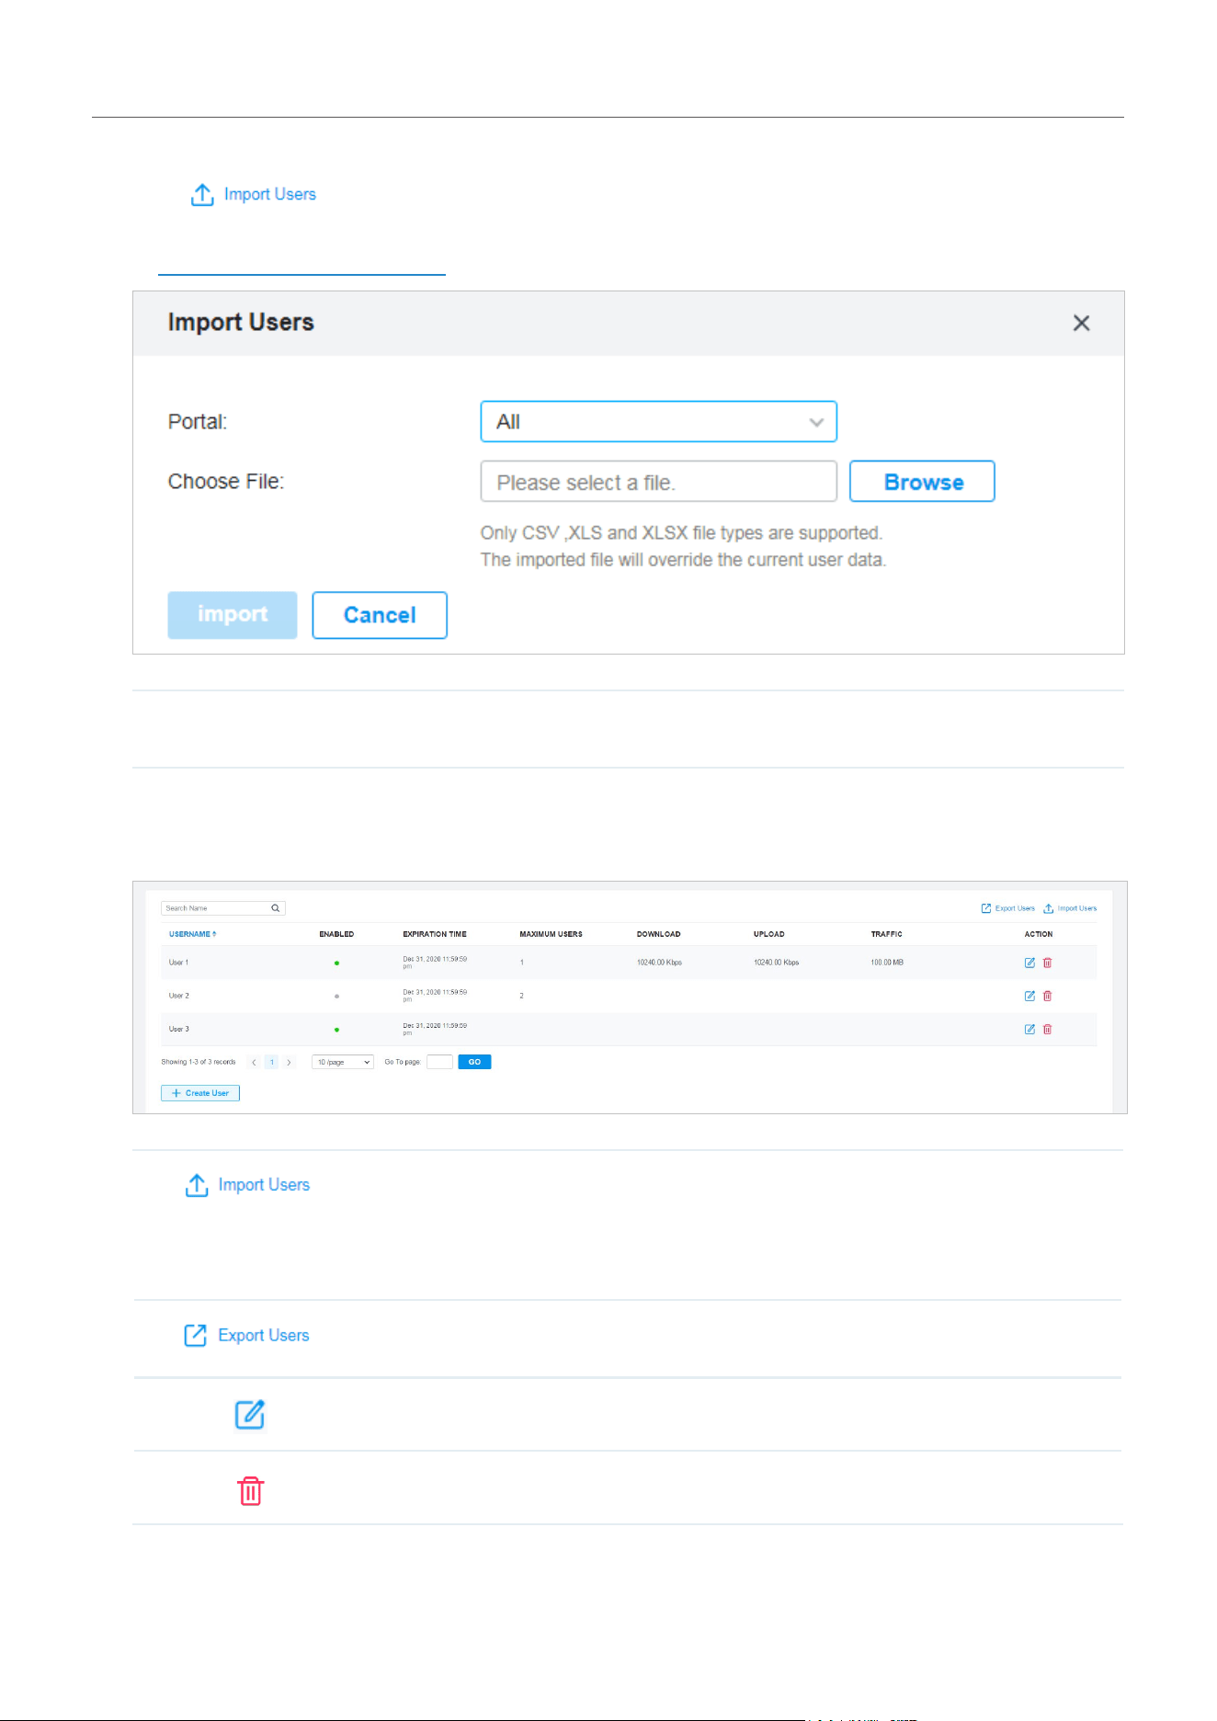The width and height of the screenshot is (1217, 1721).
Task: Edit User 2 via pencil icon
Action: (x=1029, y=996)
